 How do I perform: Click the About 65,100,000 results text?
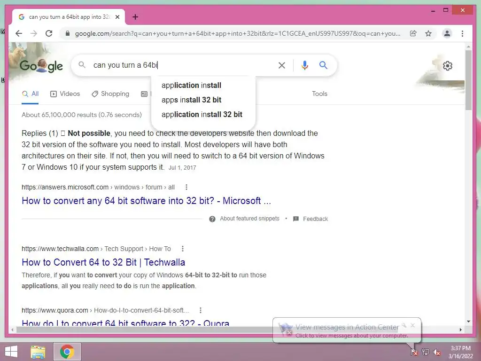pos(82,115)
